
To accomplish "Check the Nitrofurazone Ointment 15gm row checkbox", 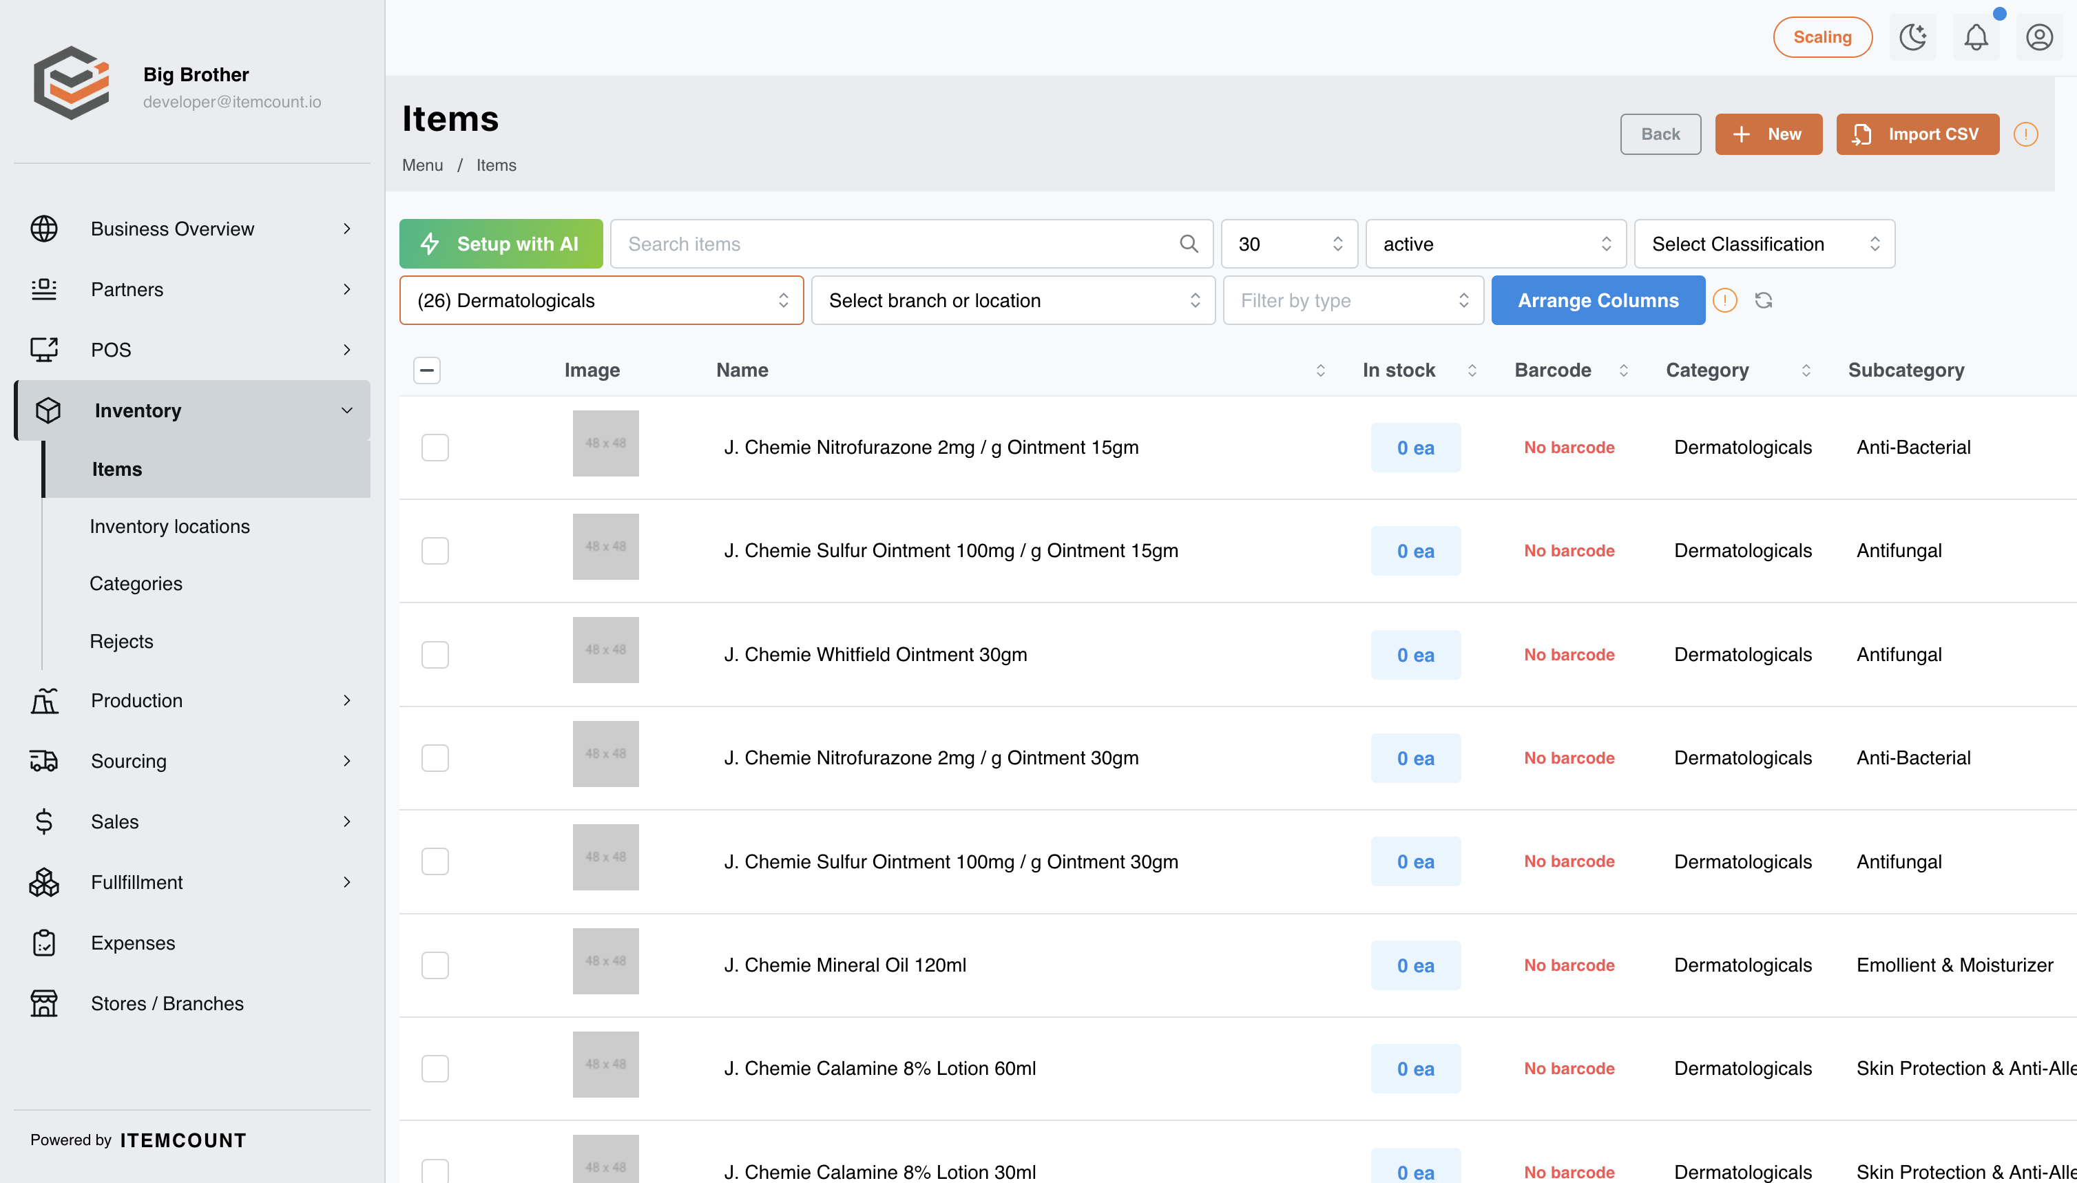I will 435,448.
